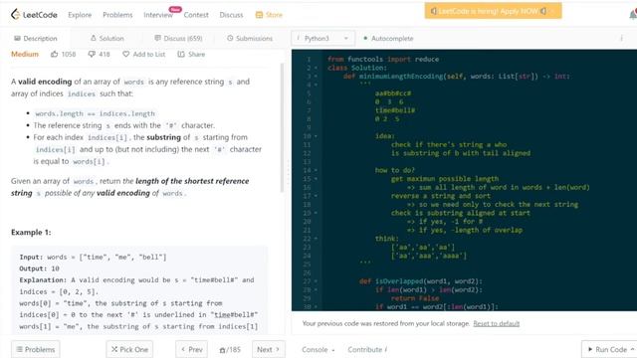Collapse the code fold arrow on line 2
Image resolution: width=637 pixels, height=358 pixels.
pos(317,68)
